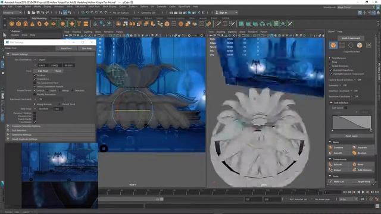Toggle Snap Orientation Handle checkbox

35,86
